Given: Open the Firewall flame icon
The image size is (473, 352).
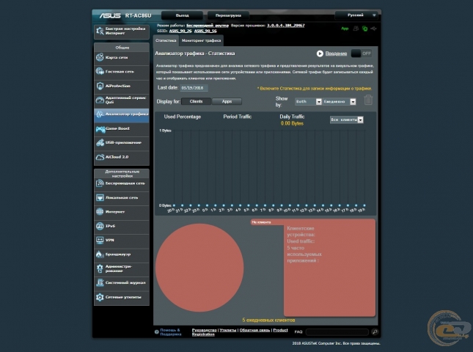Looking at the screenshot, I should point(99,254).
